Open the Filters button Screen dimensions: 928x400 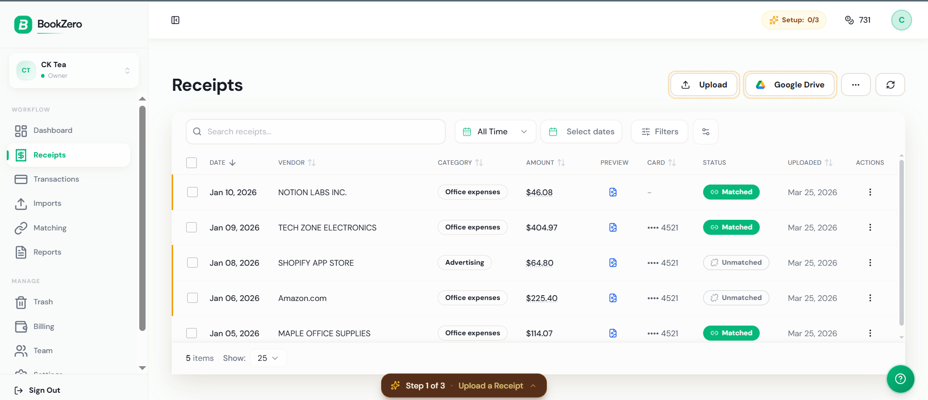660,131
